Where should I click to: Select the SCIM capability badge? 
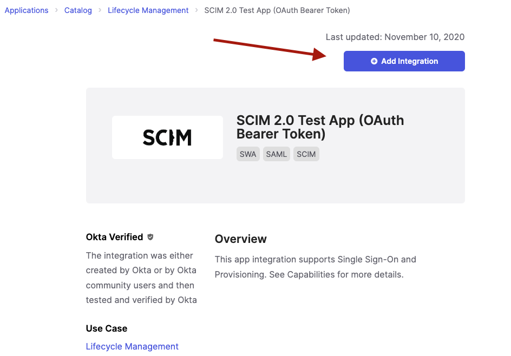306,154
